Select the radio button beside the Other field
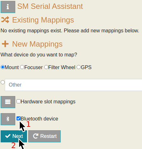 point(3,82)
